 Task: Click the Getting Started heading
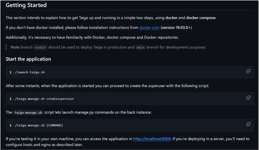coord(26,5)
